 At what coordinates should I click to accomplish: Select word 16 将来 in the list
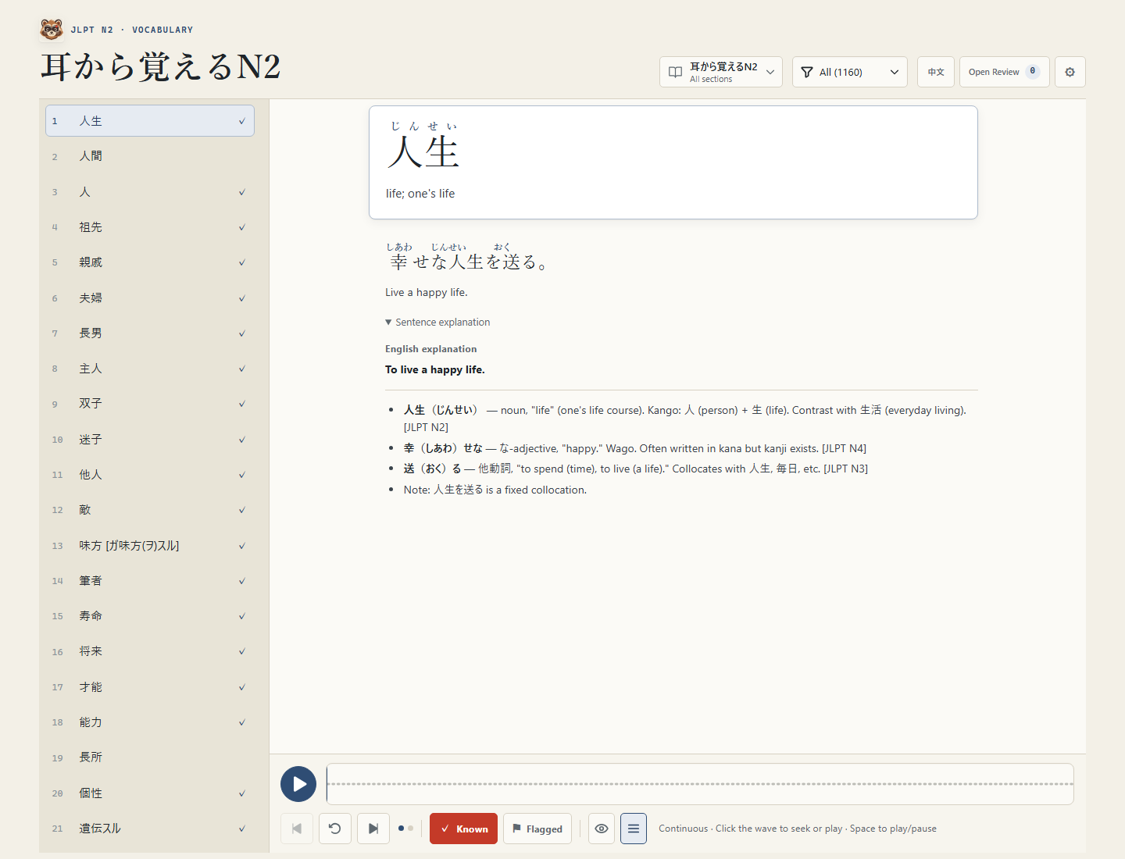150,651
